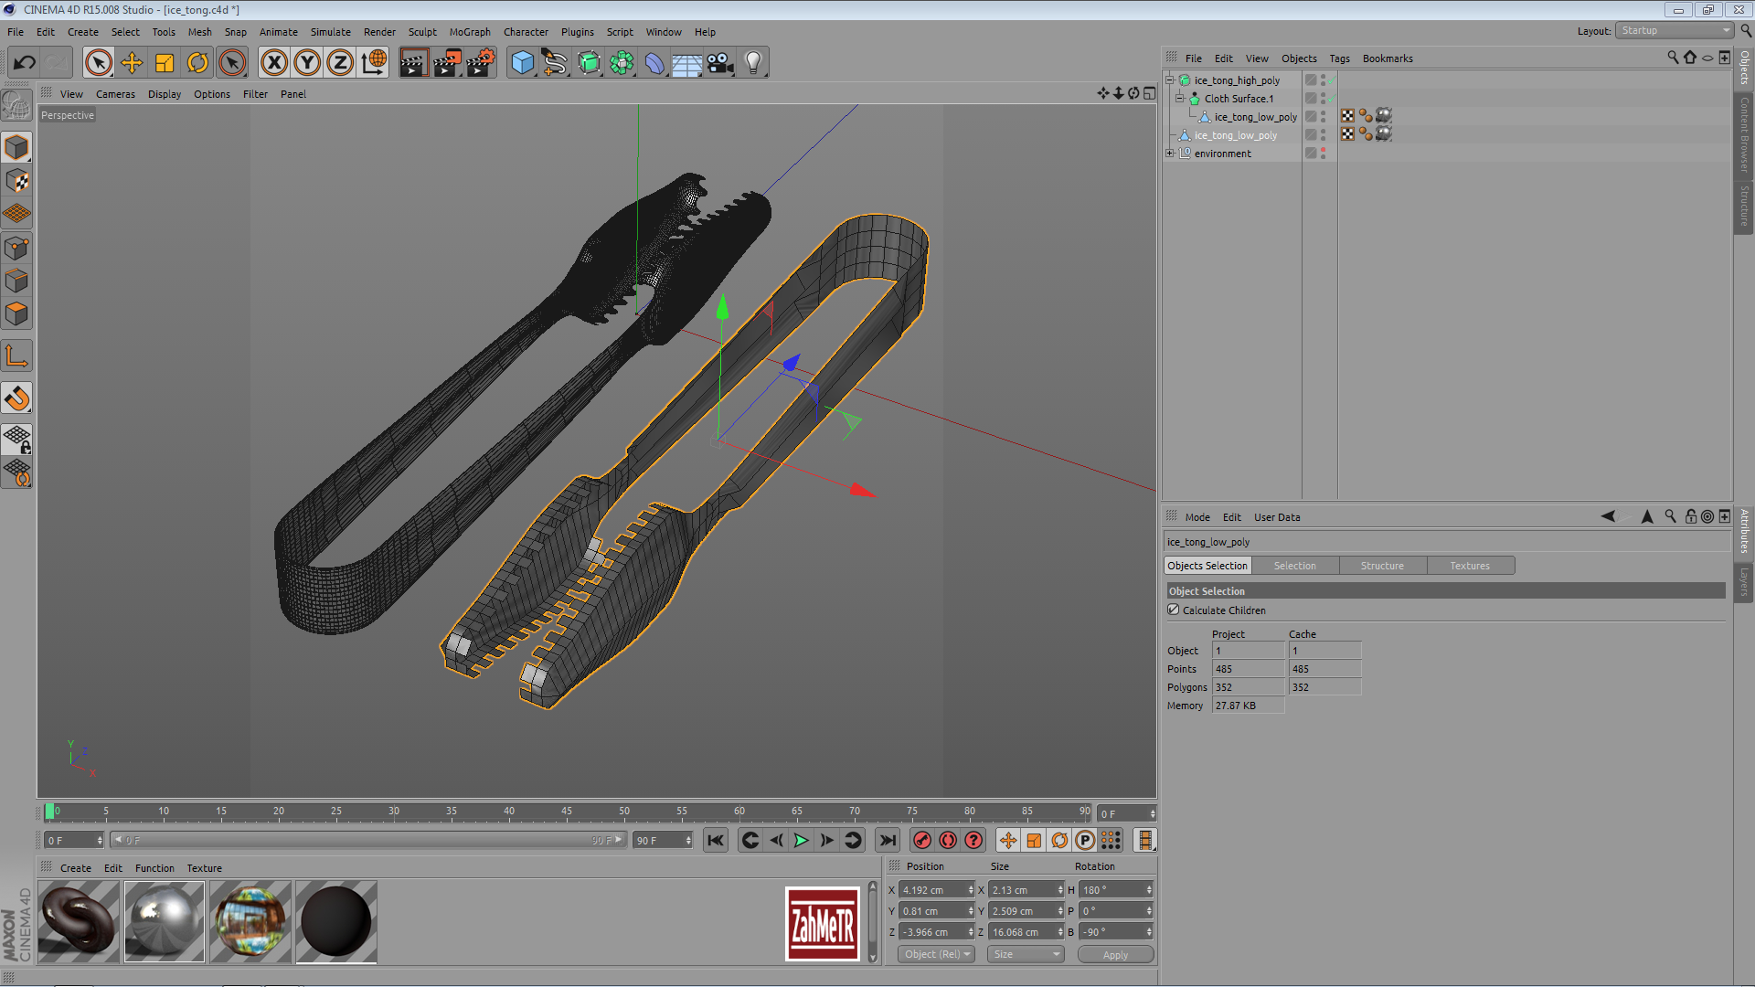Open the MoGraph menu
This screenshot has height=987, width=1755.
tap(469, 32)
